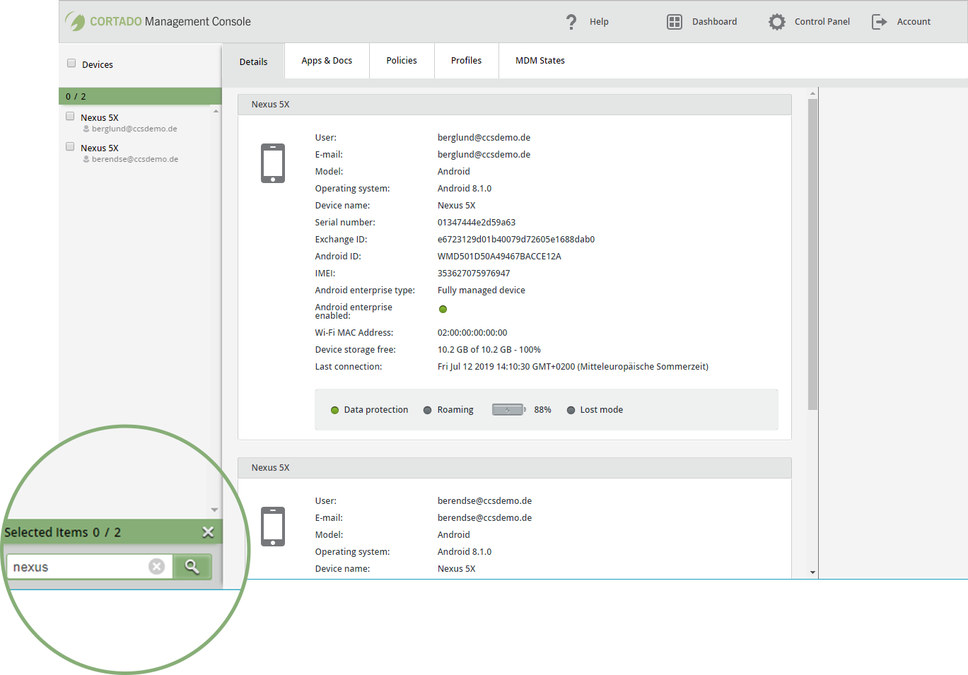Viewport: 968px width, 675px height.
Task: Click the battery level indicator showing 88%
Action: pos(508,409)
